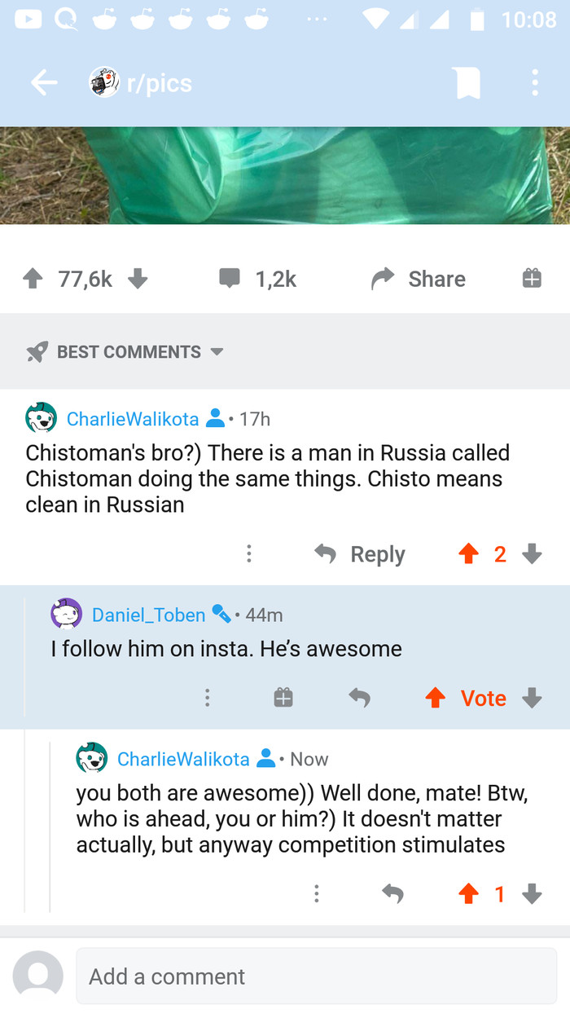
Task: Open Daniel_Toben's user profile
Action: tap(148, 615)
